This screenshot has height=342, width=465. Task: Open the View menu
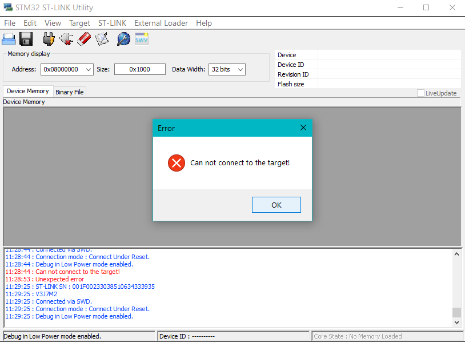tap(53, 23)
